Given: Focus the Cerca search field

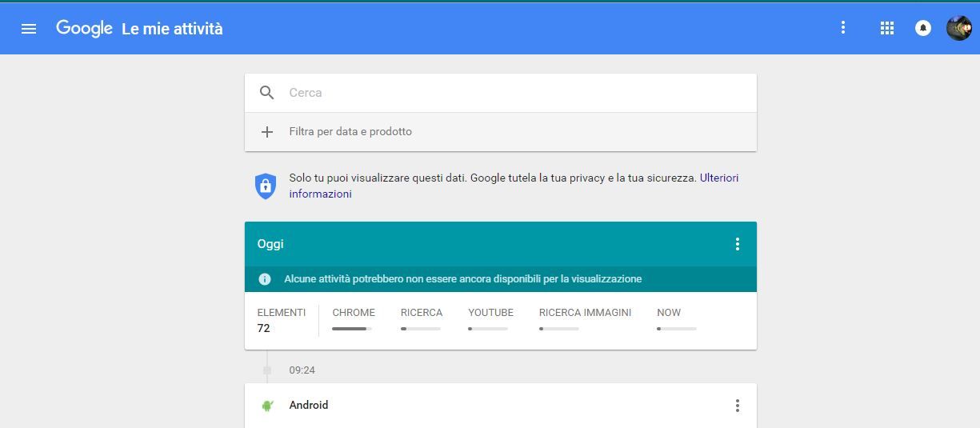Looking at the screenshot, I should click(x=501, y=93).
